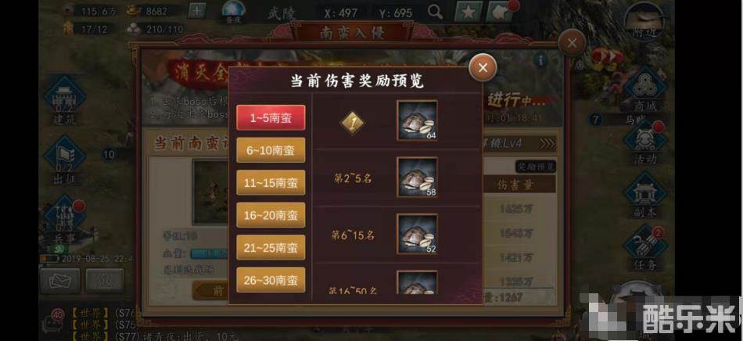Choose the 21~25南蛮 tab
This screenshot has height=341, width=743.
pos(271,248)
